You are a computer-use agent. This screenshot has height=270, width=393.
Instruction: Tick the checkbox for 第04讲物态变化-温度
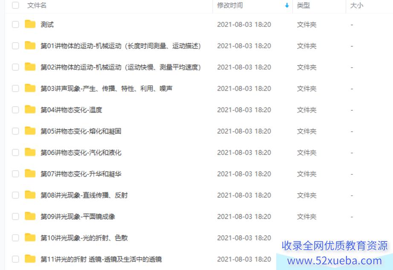[x=15, y=110]
